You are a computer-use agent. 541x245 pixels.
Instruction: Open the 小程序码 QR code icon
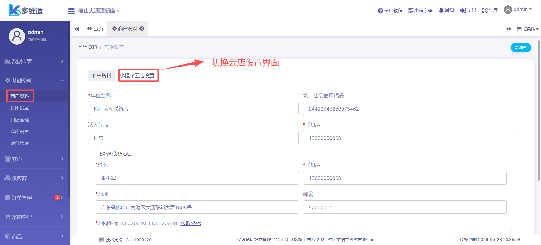point(411,11)
